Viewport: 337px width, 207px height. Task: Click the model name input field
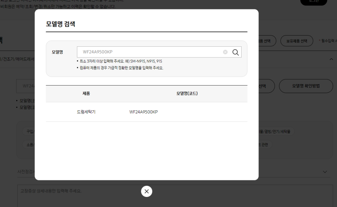[159, 52]
